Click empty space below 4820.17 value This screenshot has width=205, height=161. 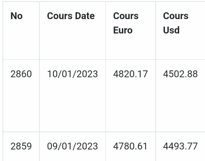tap(130, 104)
